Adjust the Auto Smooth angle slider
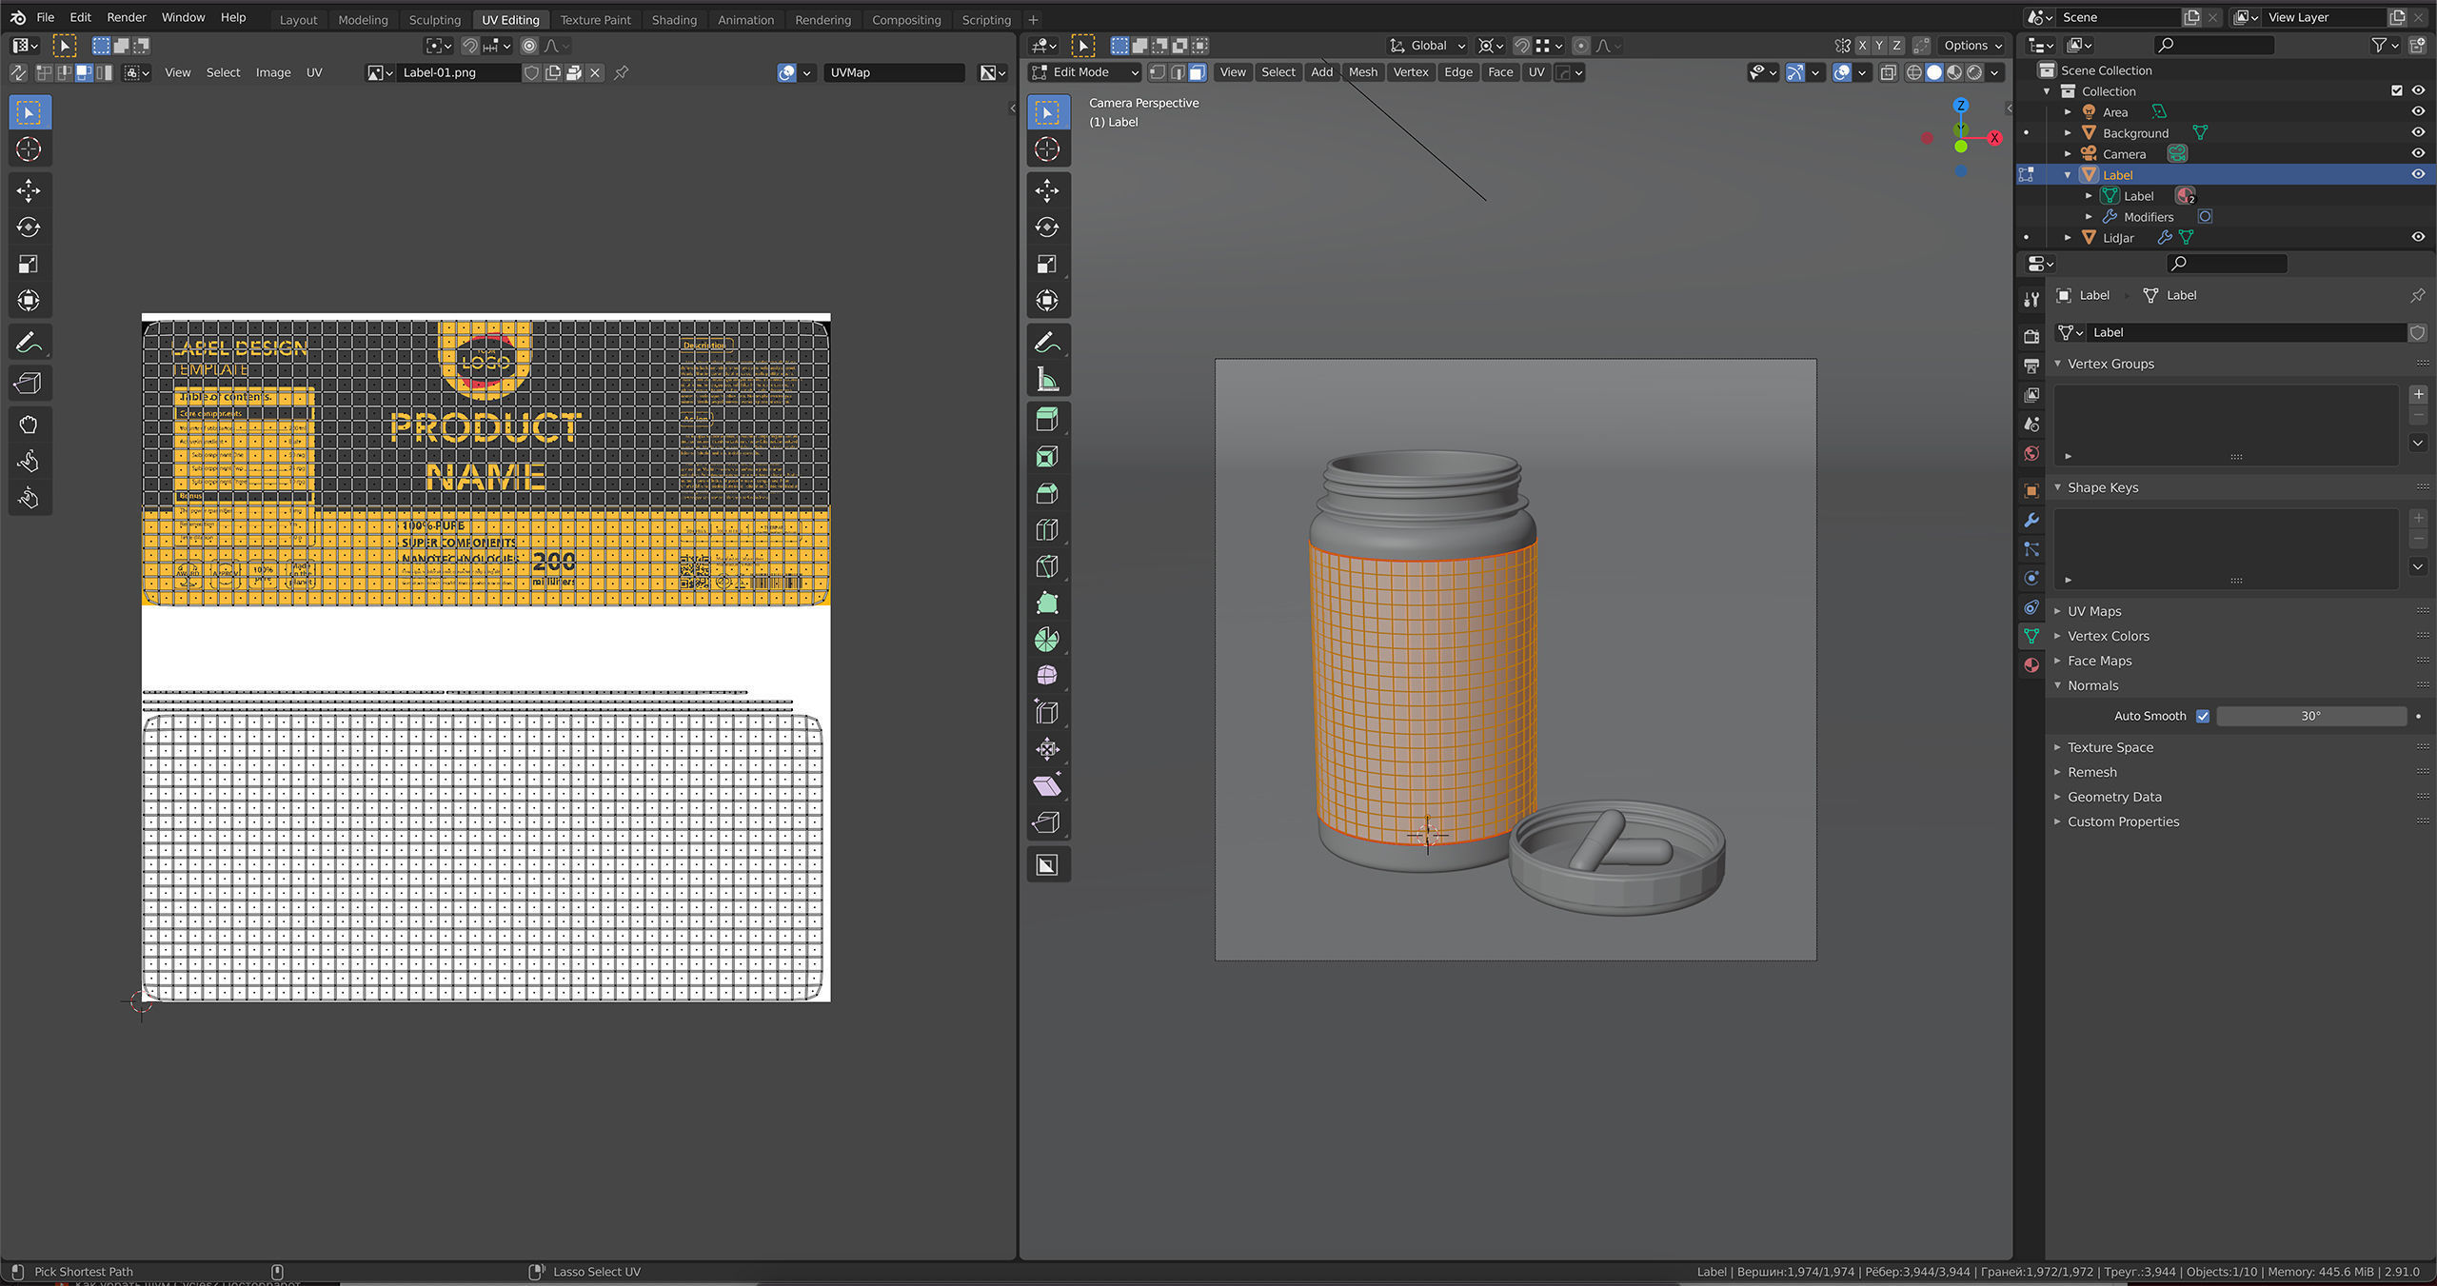Viewport: 2437px width, 1286px height. 2311,717
